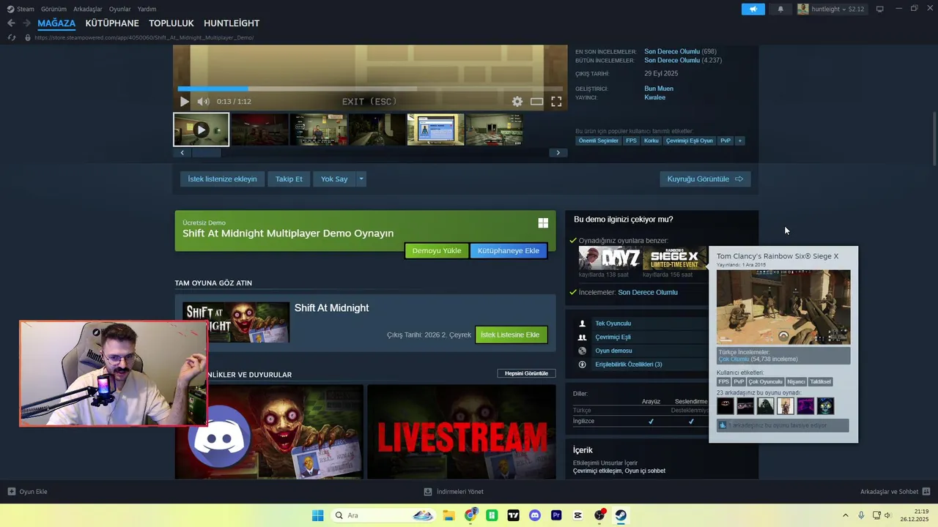Click the Yok Say button
The height and width of the screenshot is (527, 938).
(334, 179)
